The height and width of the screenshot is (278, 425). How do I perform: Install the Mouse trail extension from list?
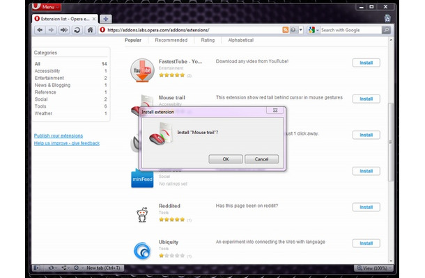366,99
